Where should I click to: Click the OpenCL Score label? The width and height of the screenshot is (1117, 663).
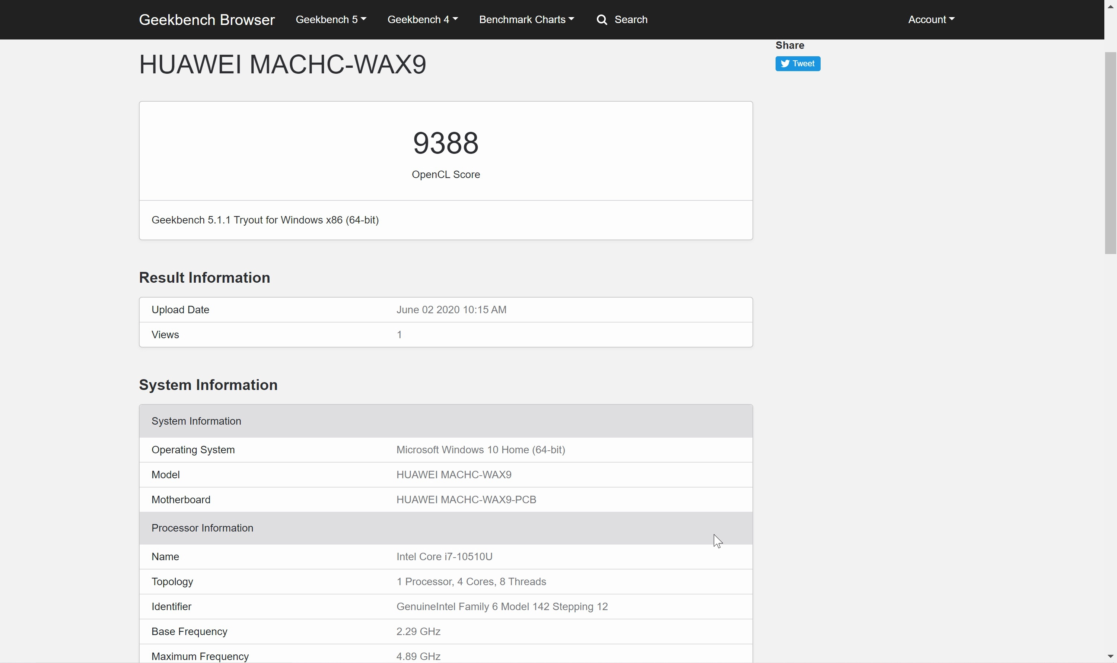pos(446,175)
